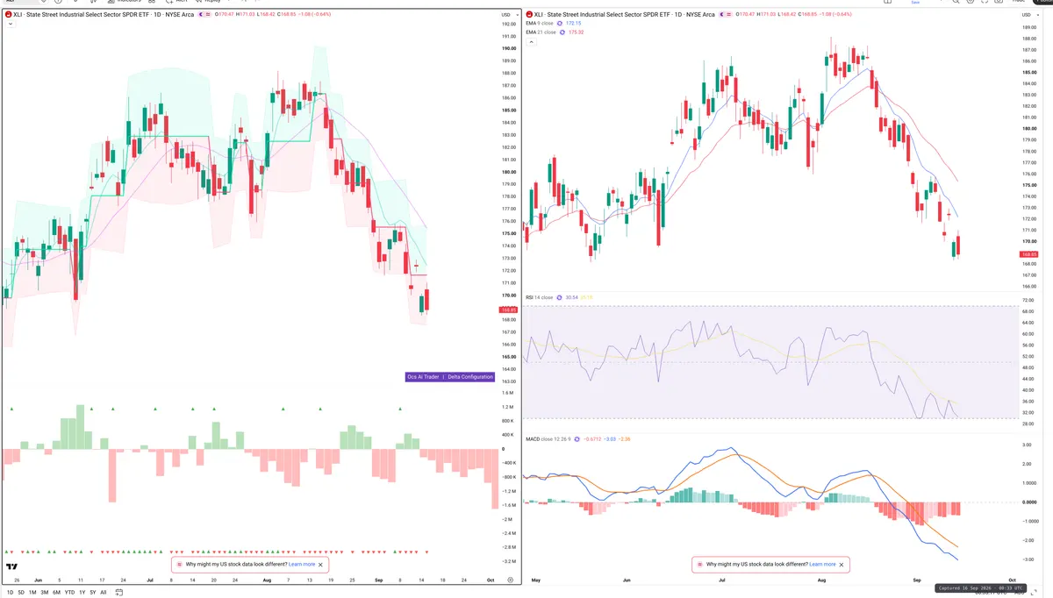Viewport: 1053px width, 598px height.
Task: Open chart time-axis settings gear
Action: click(x=510, y=580)
